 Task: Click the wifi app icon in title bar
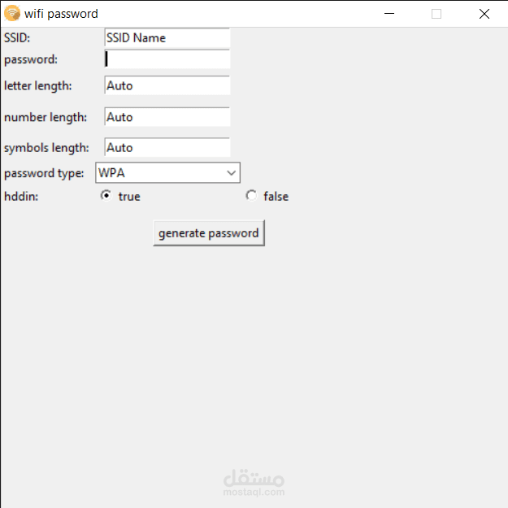tap(12, 14)
